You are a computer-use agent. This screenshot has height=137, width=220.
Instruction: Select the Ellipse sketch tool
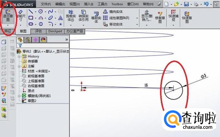point(51,18)
